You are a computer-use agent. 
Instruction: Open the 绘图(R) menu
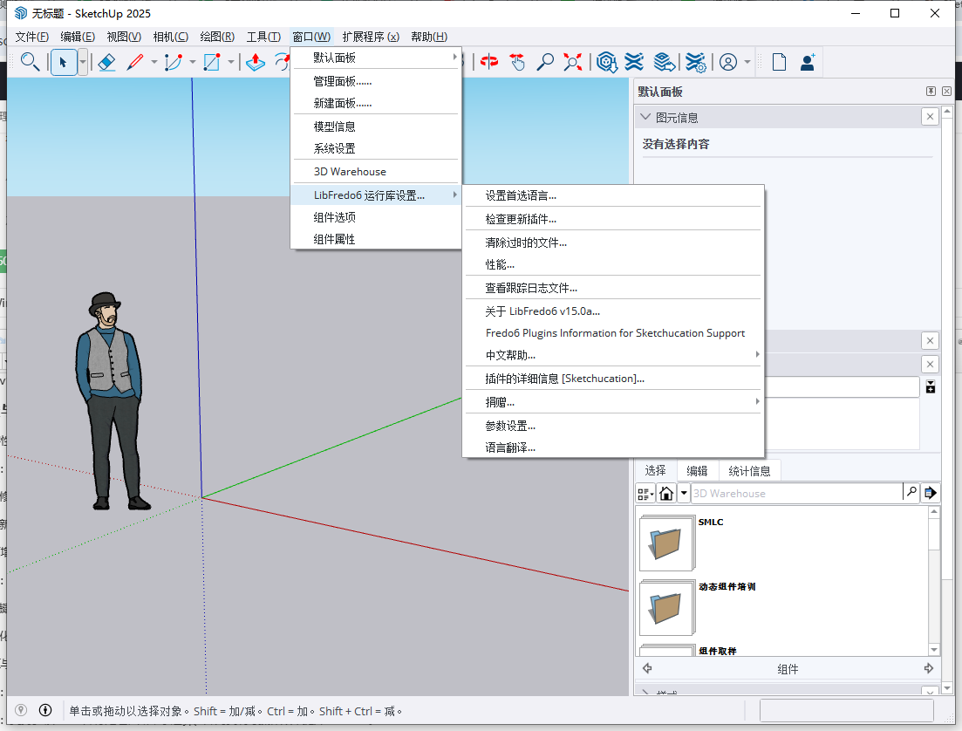(217, 37)
